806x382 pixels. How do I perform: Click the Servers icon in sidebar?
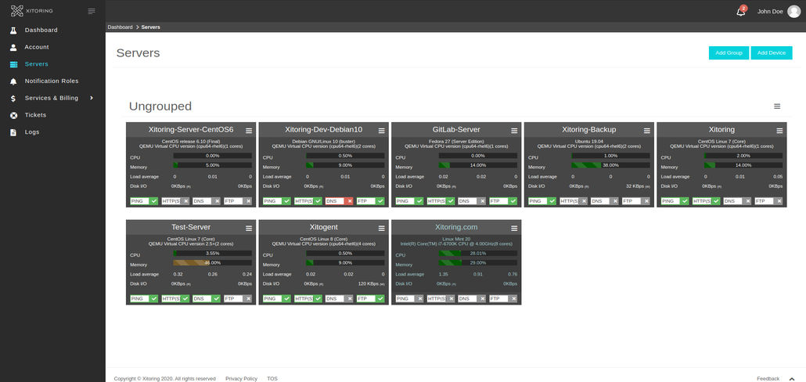click(14, 64)
